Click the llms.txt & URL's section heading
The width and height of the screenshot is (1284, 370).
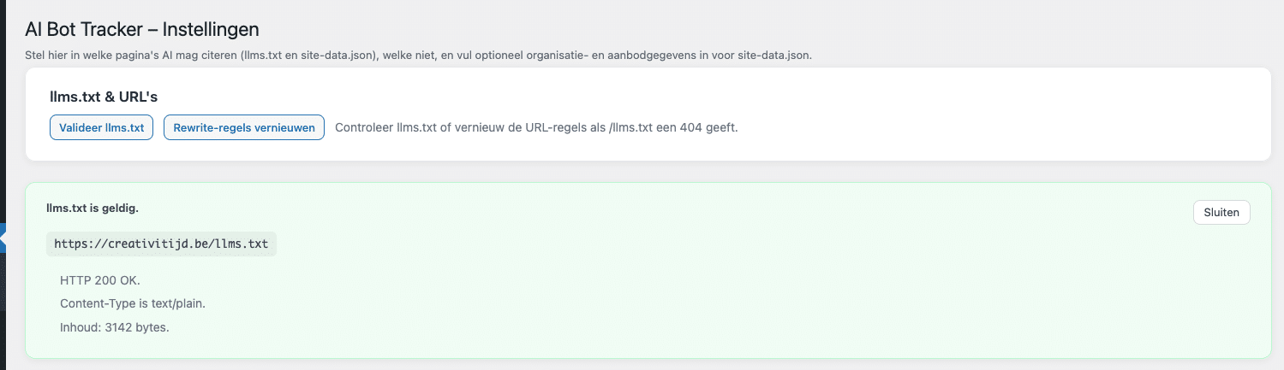coord(104,97)
